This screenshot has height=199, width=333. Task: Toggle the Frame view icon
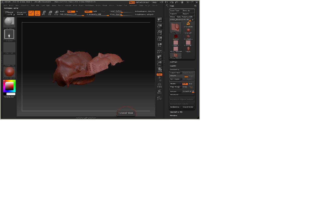click(159, 85)
